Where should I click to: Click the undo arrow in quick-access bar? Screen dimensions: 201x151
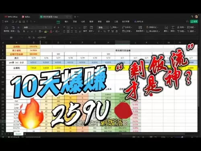point(12,21)
